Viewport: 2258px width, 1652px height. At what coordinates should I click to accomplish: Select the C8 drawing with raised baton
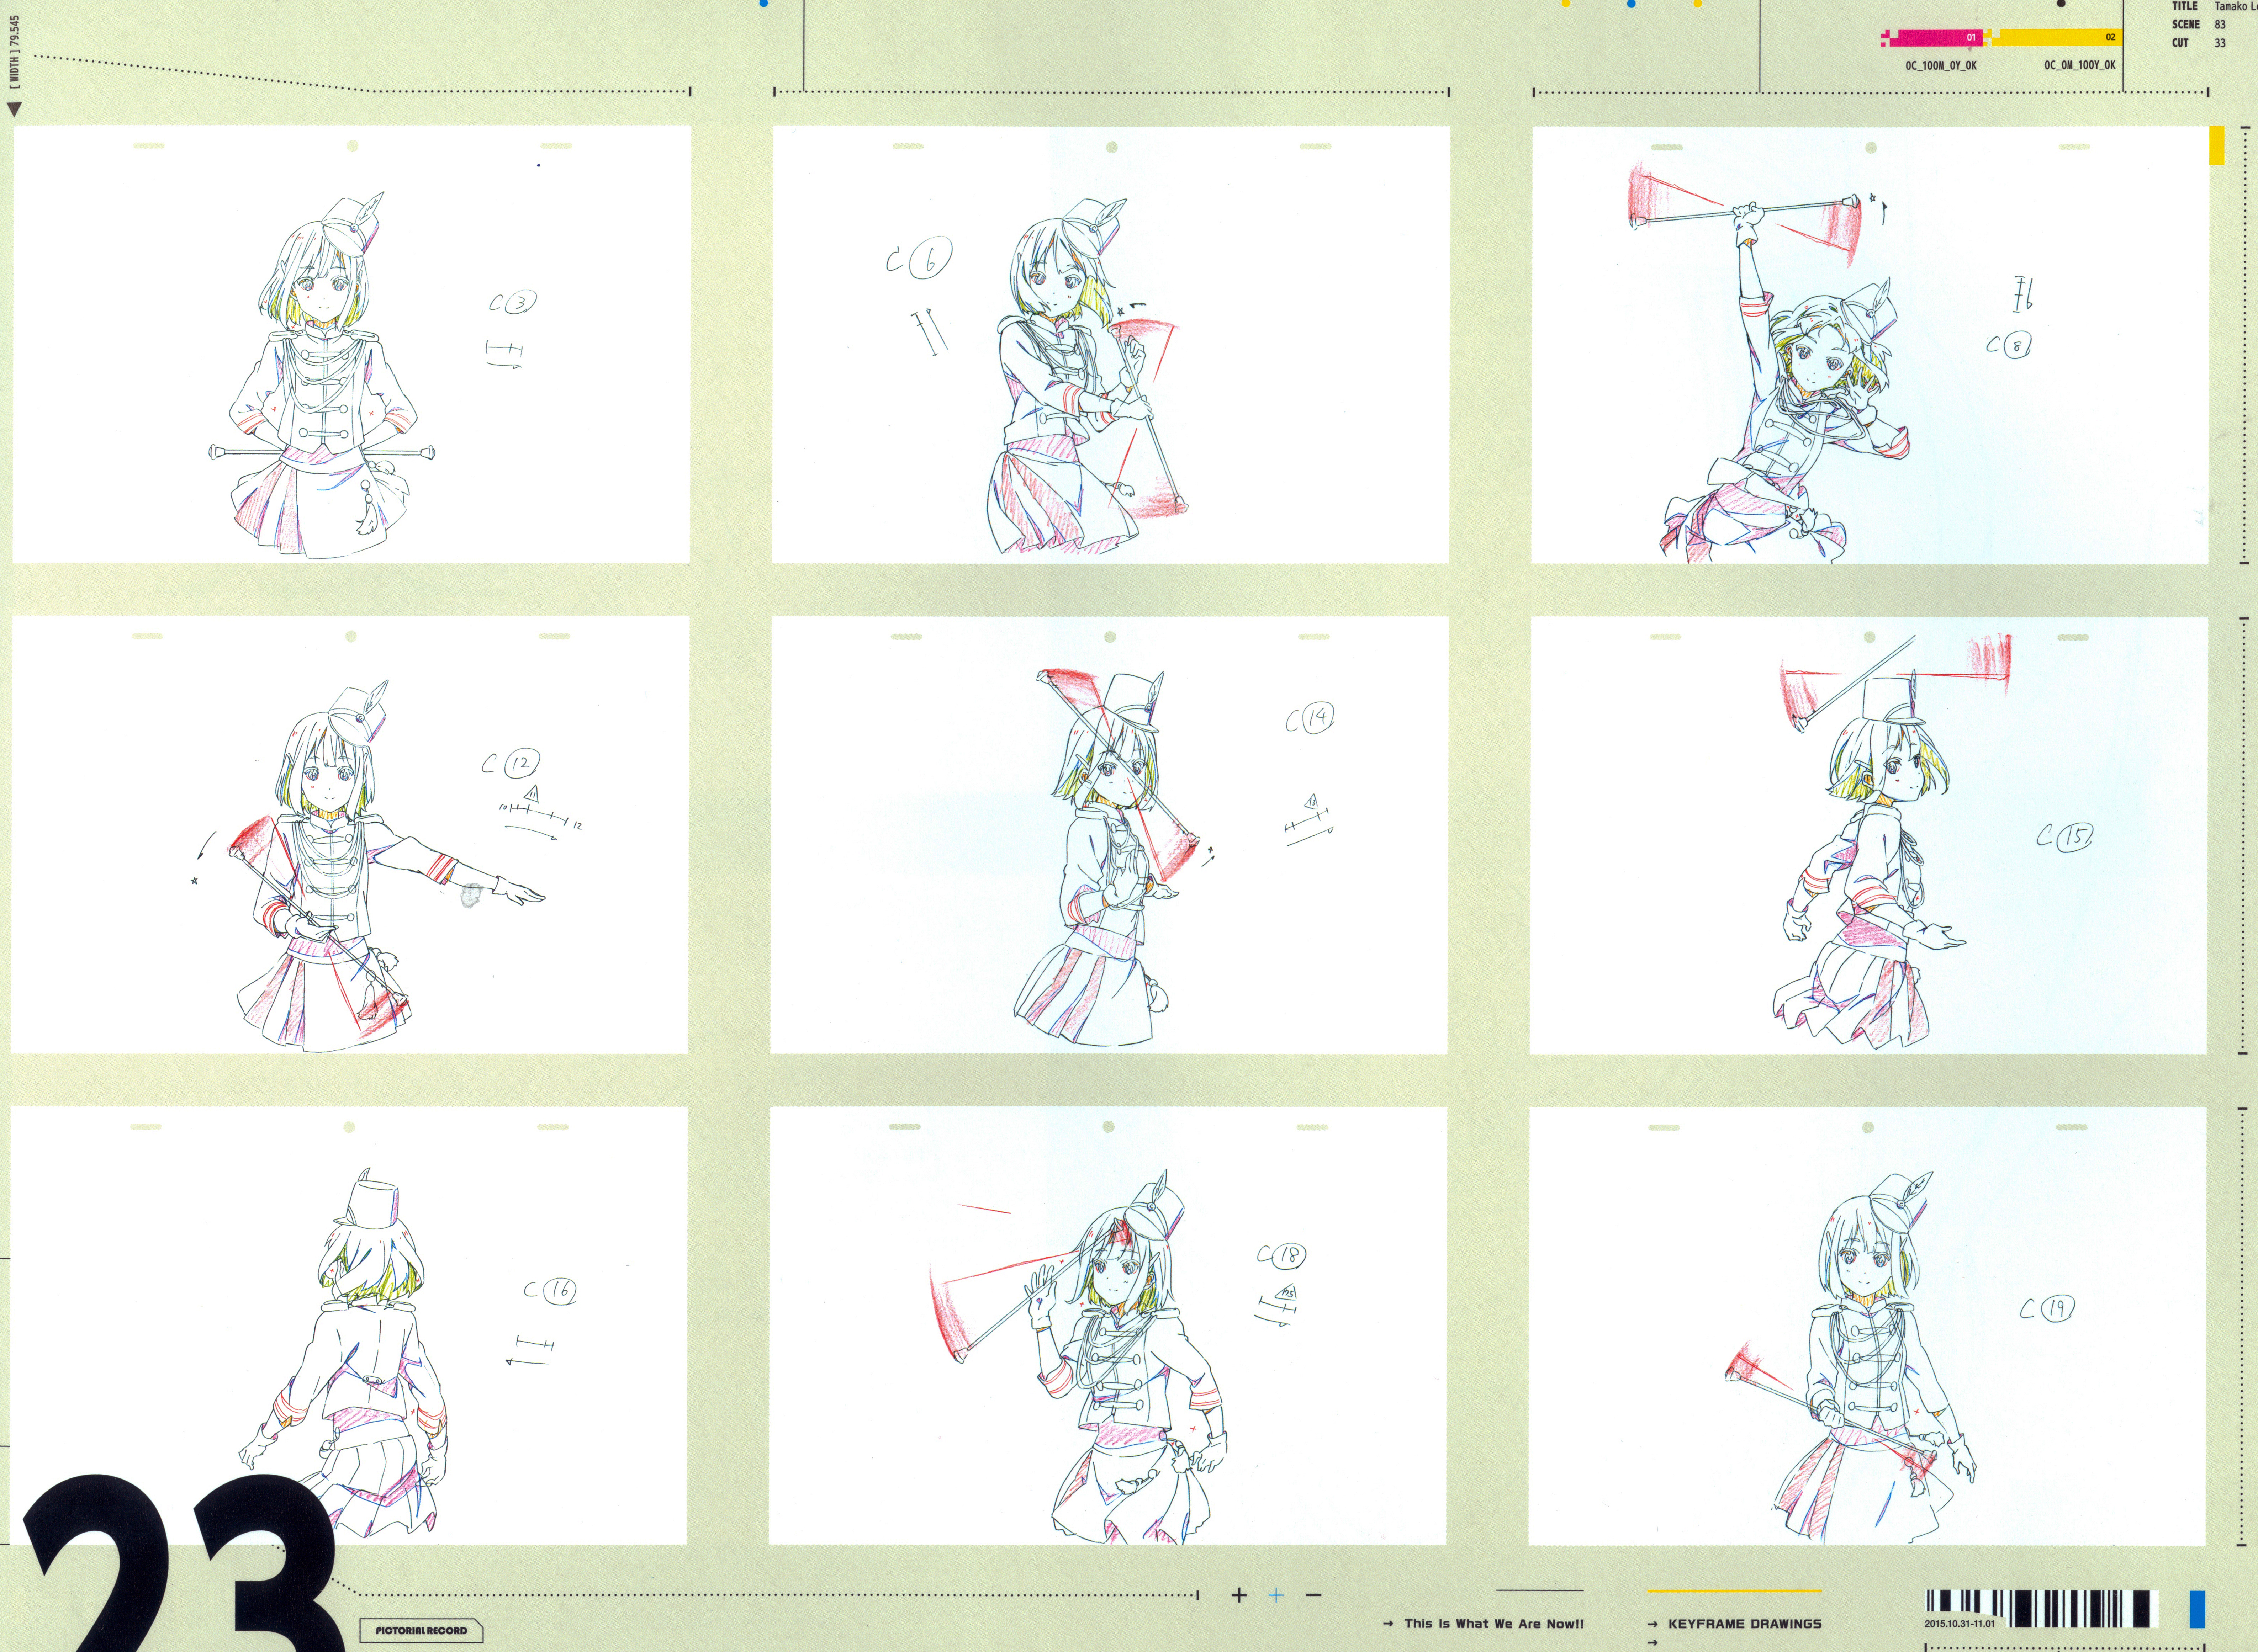point(1869,345)
